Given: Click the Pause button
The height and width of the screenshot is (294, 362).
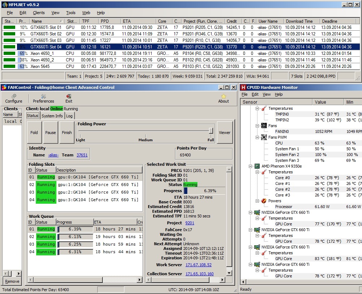Looking at the screenshot, I should coord(50,133).
